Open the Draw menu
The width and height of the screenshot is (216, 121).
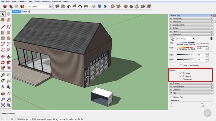[30, 1]
